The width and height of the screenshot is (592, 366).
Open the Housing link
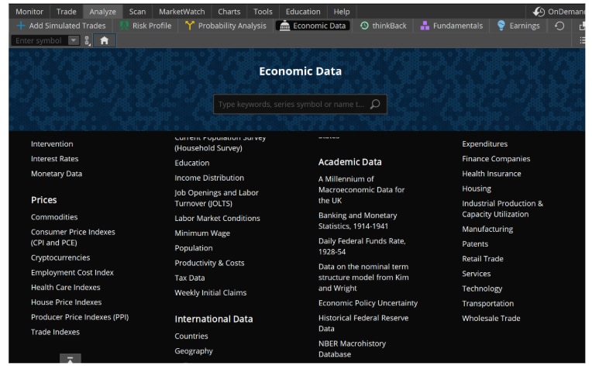tap(477, 188)
